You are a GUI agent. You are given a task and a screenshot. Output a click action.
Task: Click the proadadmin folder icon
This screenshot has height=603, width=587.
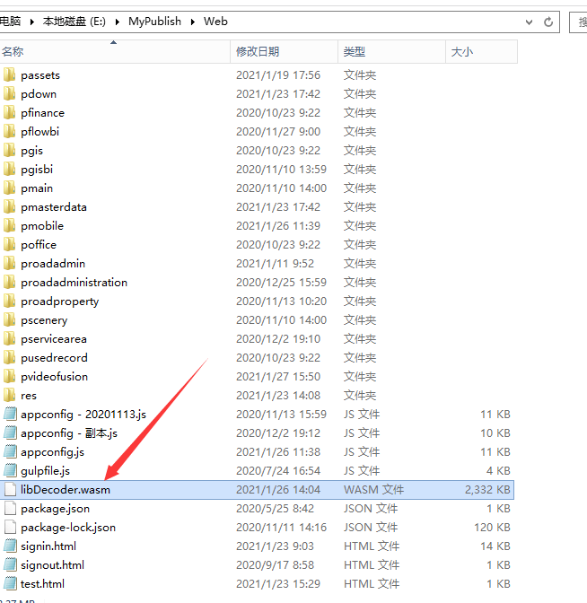(9, 264)
